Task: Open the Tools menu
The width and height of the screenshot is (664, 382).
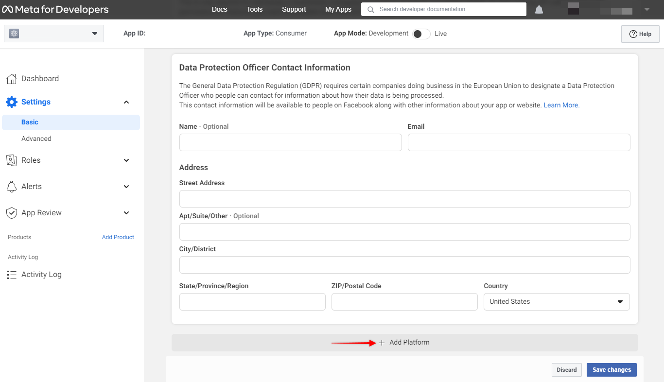Action: click(254, 9)
